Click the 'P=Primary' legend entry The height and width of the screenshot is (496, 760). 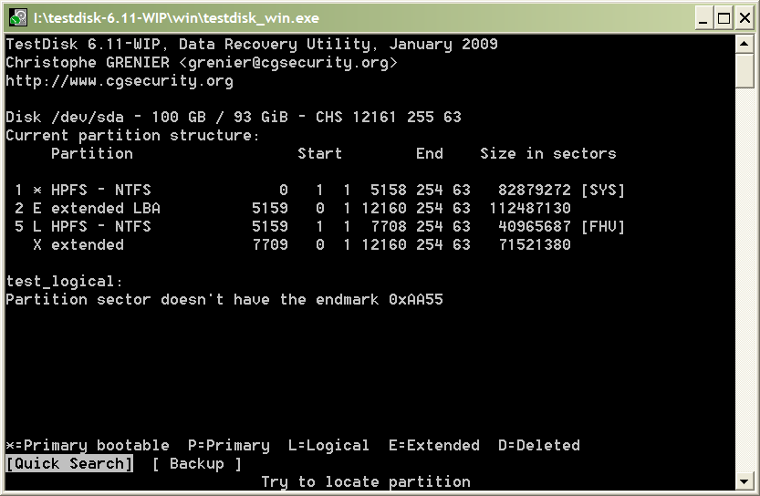(x=229, y=446)
